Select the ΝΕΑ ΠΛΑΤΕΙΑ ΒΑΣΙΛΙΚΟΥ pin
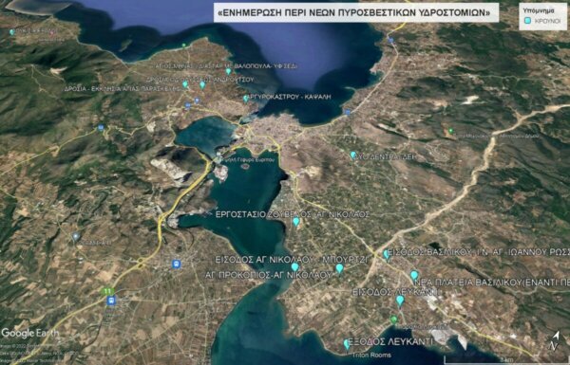 point(414,276)
